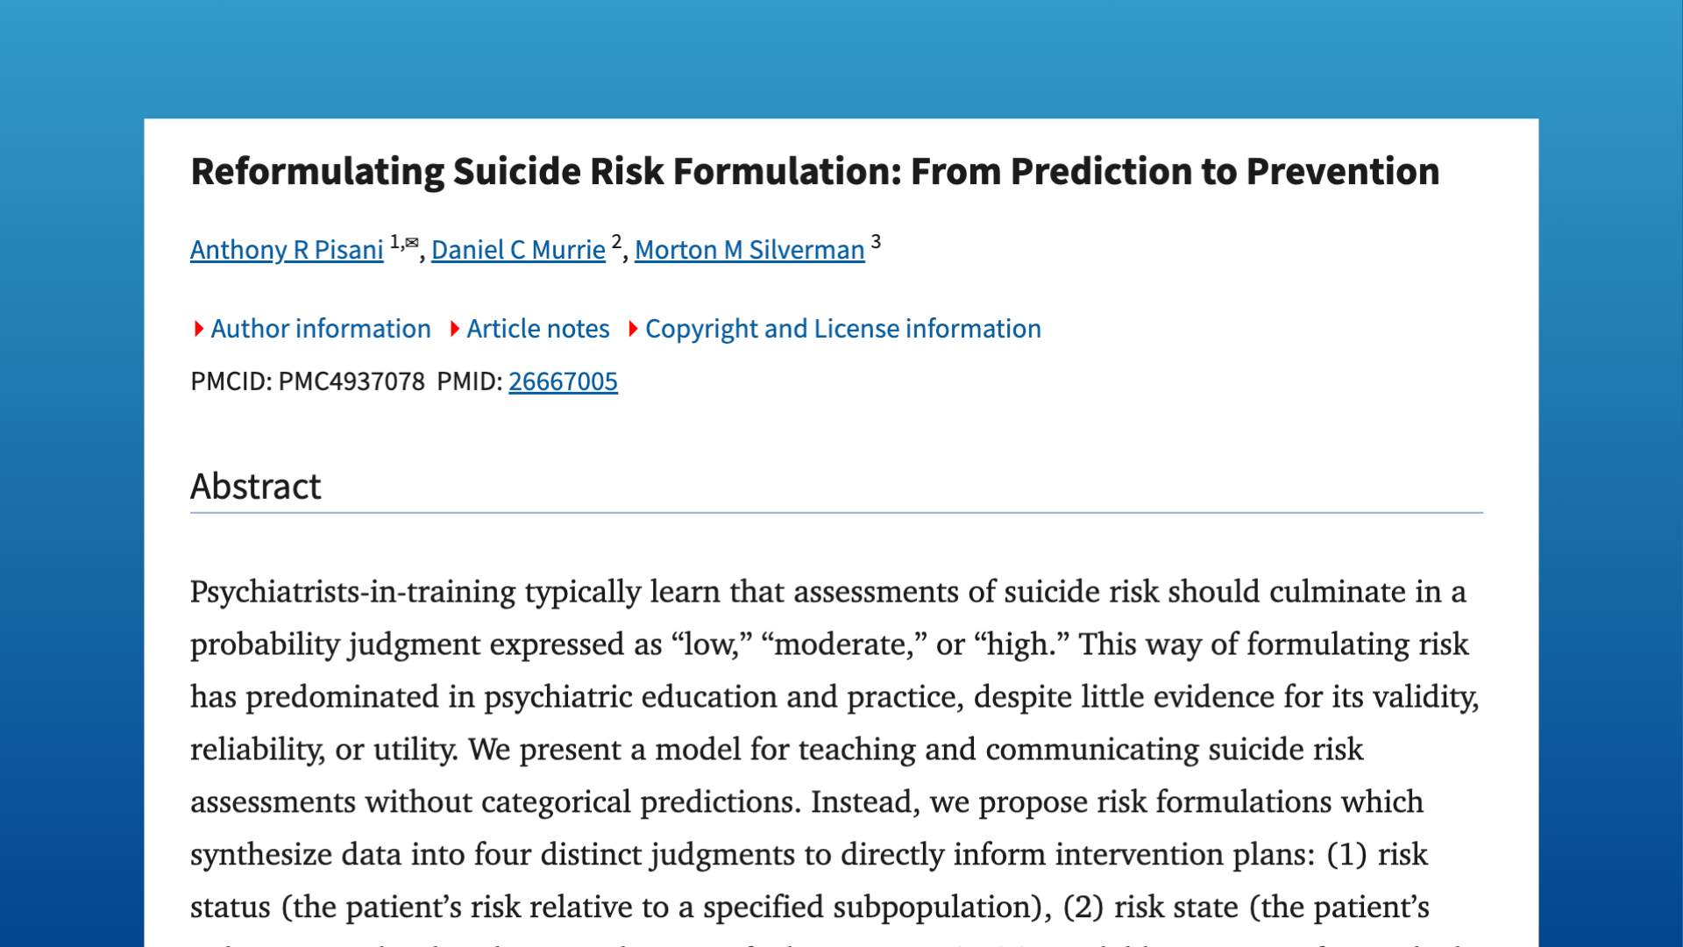Toggle the Author information disclosure open
Screen dimensions: 1683x947
[321, 329]
